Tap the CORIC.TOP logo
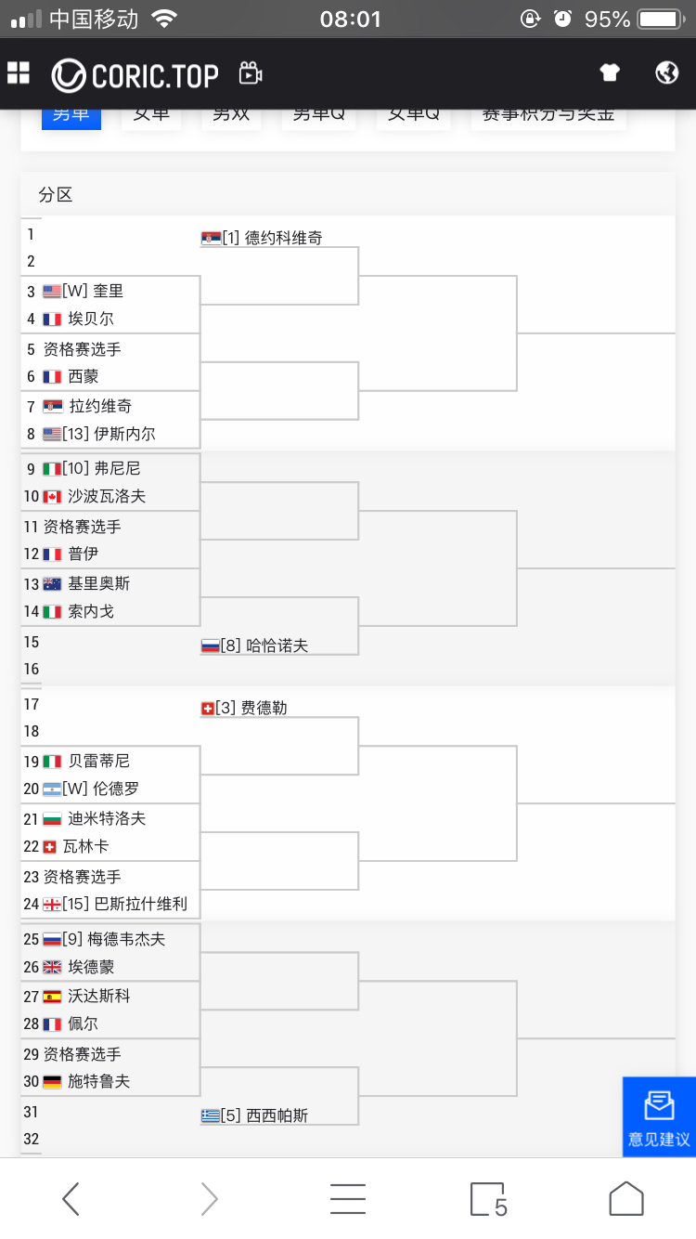Viewport: 696px width, 1239px height. (x=135, y=75)
